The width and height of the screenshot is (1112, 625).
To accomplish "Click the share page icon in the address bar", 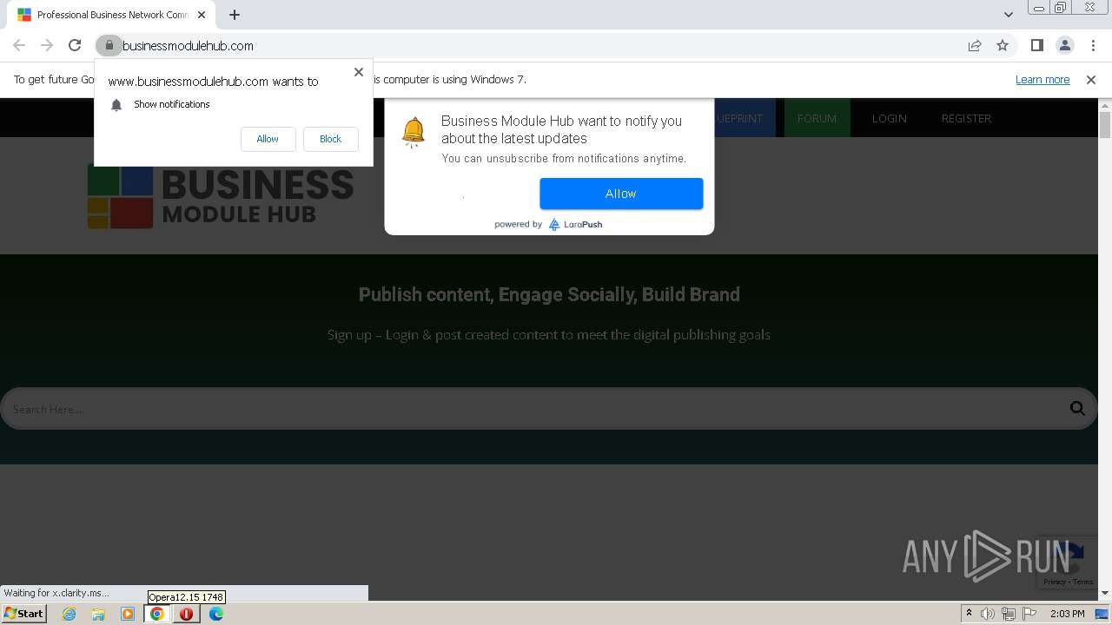I will 975,45.
